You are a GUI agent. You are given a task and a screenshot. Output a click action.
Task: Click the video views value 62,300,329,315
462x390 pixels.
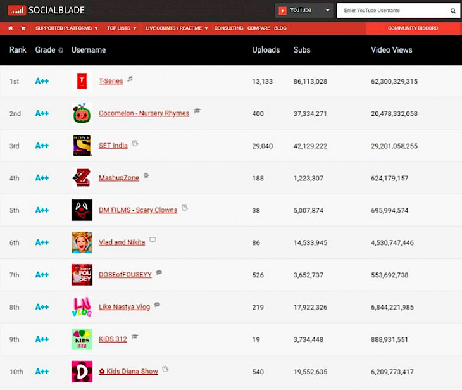(x=394, y=82)
